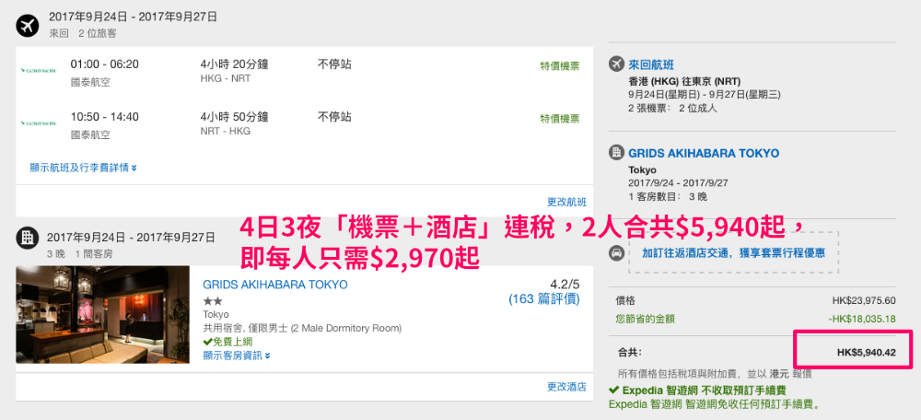921x420 pixels.
Task: Click the 4.2/5 hotel rating score
Action: 565,285
